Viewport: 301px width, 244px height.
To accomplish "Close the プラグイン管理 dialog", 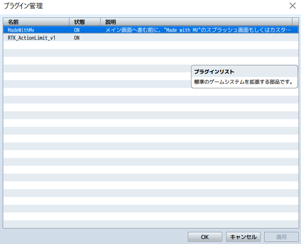I will pyautogui.click(x=293, y=6).
